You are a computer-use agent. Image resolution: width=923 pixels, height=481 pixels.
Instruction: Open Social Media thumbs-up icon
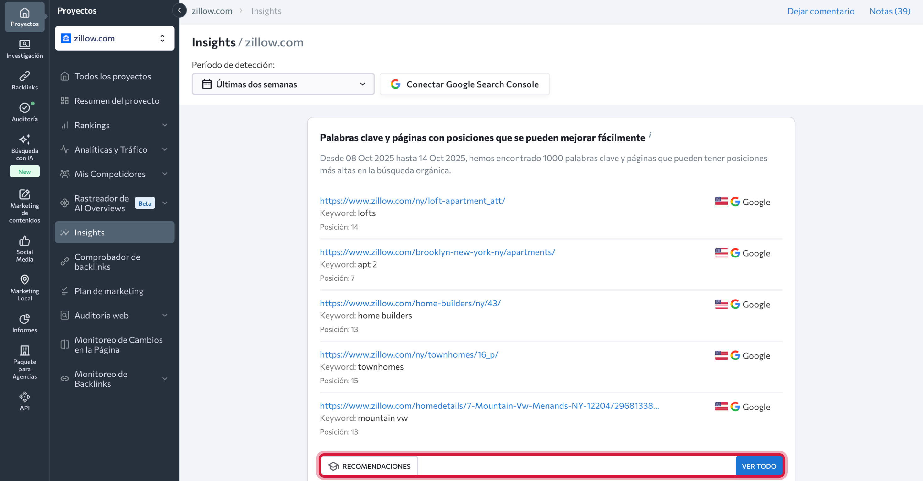coord(25,241)
